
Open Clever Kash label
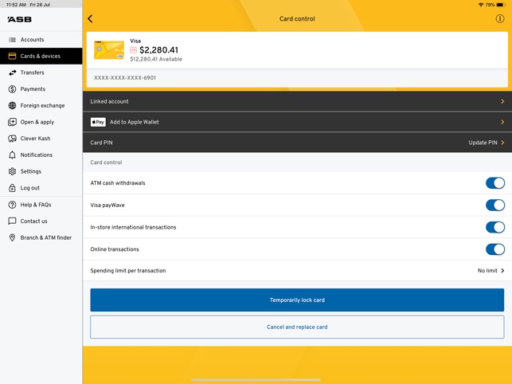click(x=35, y=139)
